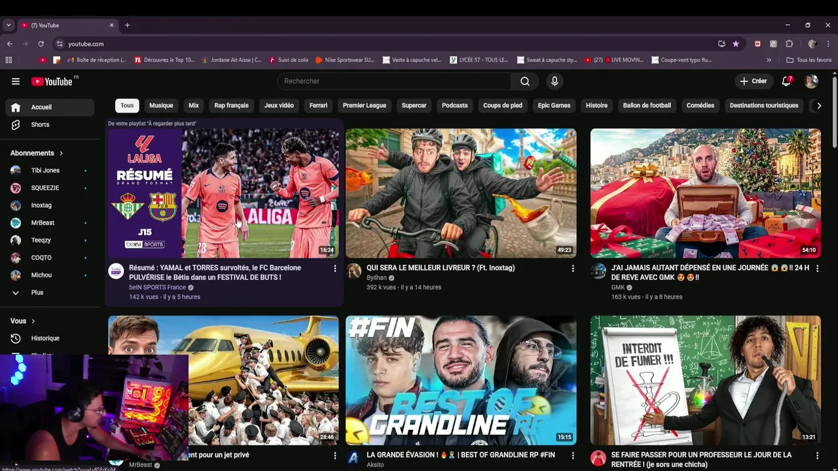Open the Teeqzy channel subscription
The width and height of the screenshot is (838, 471).
50,240
